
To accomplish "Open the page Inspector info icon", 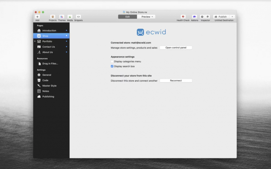I will 202,17.
